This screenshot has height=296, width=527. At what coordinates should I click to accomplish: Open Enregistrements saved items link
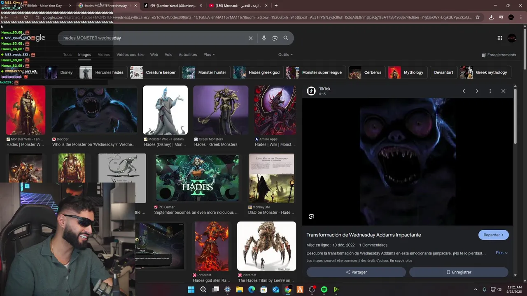499,55
